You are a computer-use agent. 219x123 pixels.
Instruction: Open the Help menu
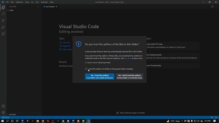pyautogui.click(x=52, y=2)
